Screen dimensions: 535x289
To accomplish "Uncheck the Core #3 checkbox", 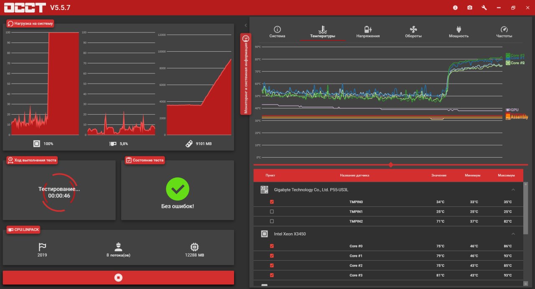I will point(272,275).
